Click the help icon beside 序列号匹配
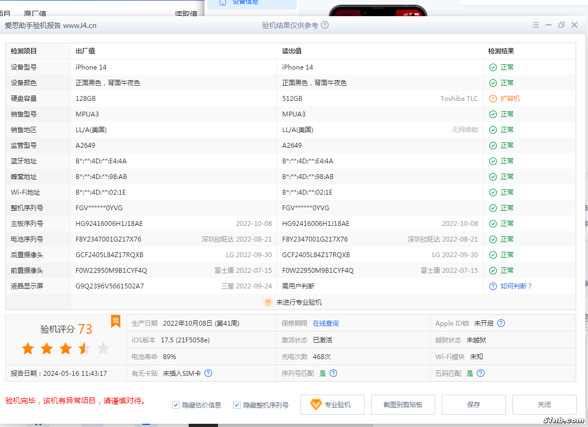 click(333, 373)
